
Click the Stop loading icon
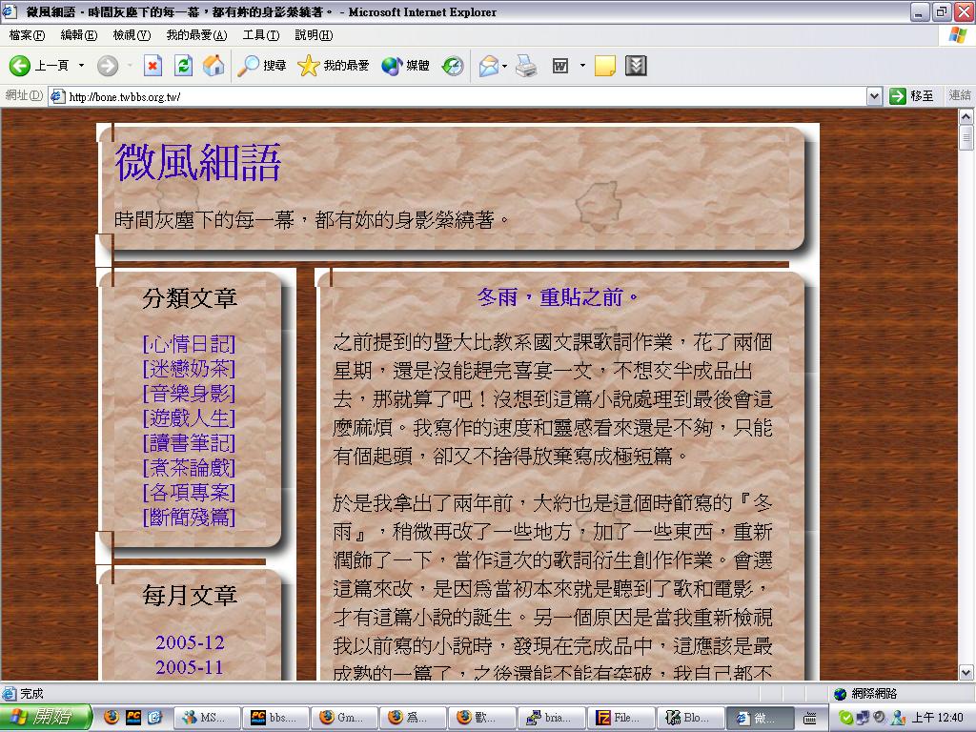pos(152,66)
